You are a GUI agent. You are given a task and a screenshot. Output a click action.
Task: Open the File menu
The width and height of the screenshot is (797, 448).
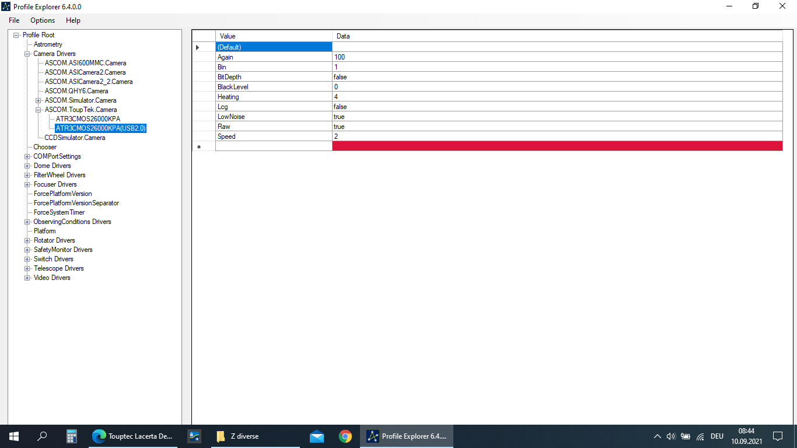coord(14,20)
